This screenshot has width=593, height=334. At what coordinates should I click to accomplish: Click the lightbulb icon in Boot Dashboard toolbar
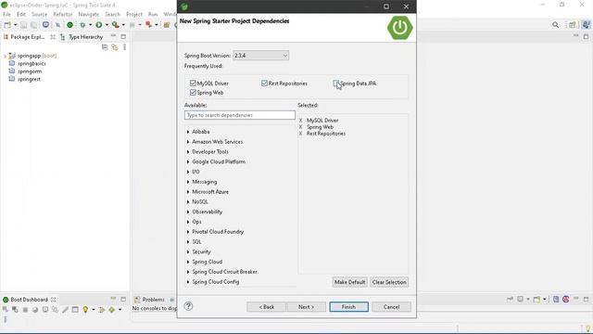point(85,310)
